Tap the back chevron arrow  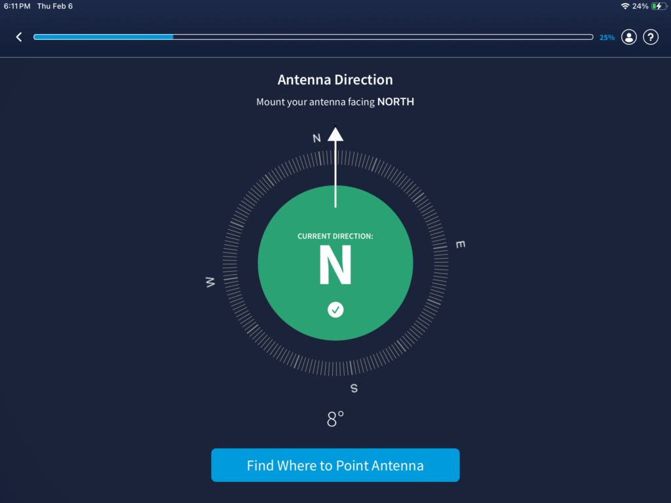click(19, 37)
